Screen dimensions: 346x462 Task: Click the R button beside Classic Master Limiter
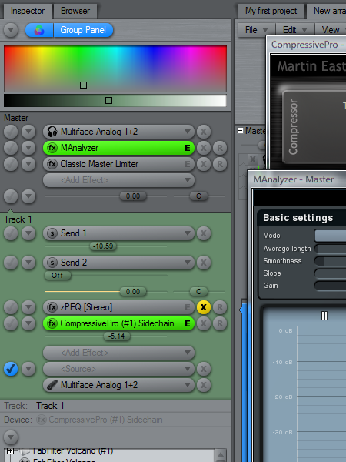tap(220, 164)
